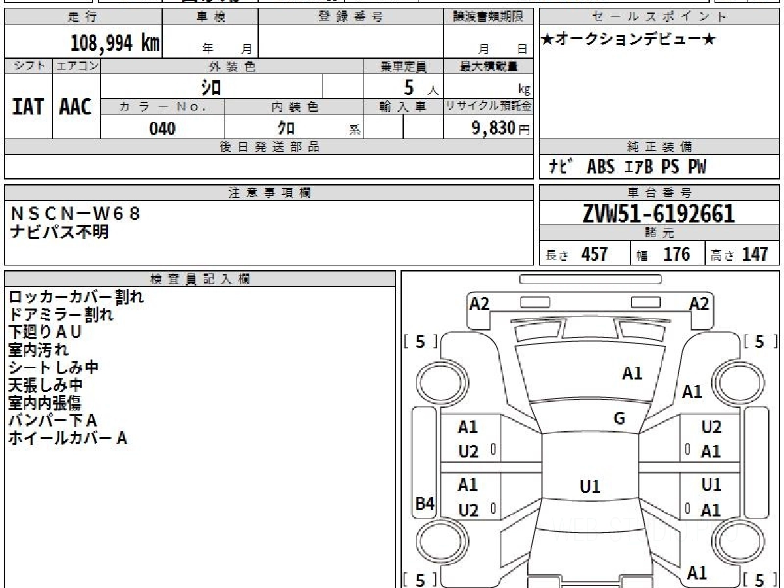
Task: Select the color code 040
Action: click(x=163, y=129)
